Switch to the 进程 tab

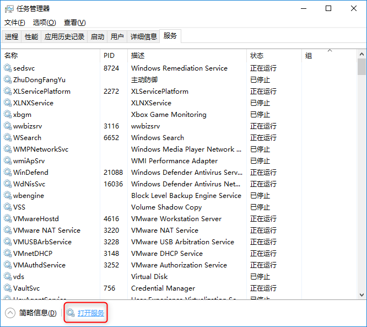pos(12,36)
